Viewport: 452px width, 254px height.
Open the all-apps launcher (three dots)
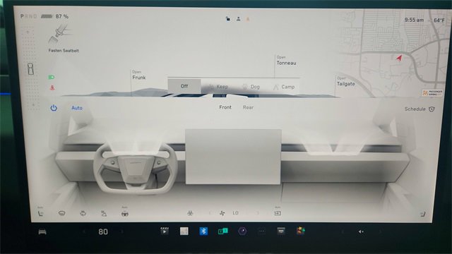click(x=262, y=231)
